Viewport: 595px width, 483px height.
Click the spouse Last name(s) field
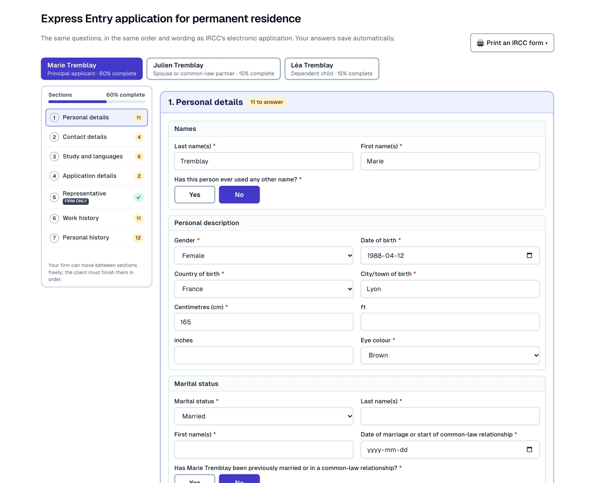[450, 416]
